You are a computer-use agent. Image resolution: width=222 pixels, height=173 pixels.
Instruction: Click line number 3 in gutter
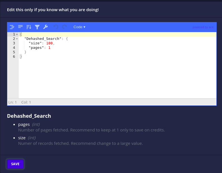[14, 43]
